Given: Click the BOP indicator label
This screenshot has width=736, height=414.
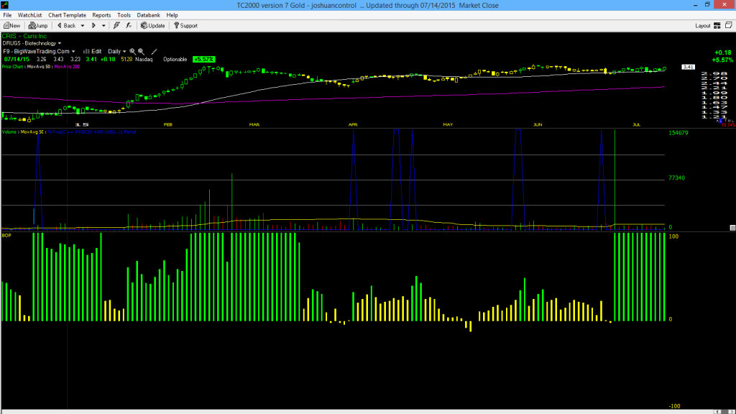Looking at the screenshot, I should pos(6,235).
